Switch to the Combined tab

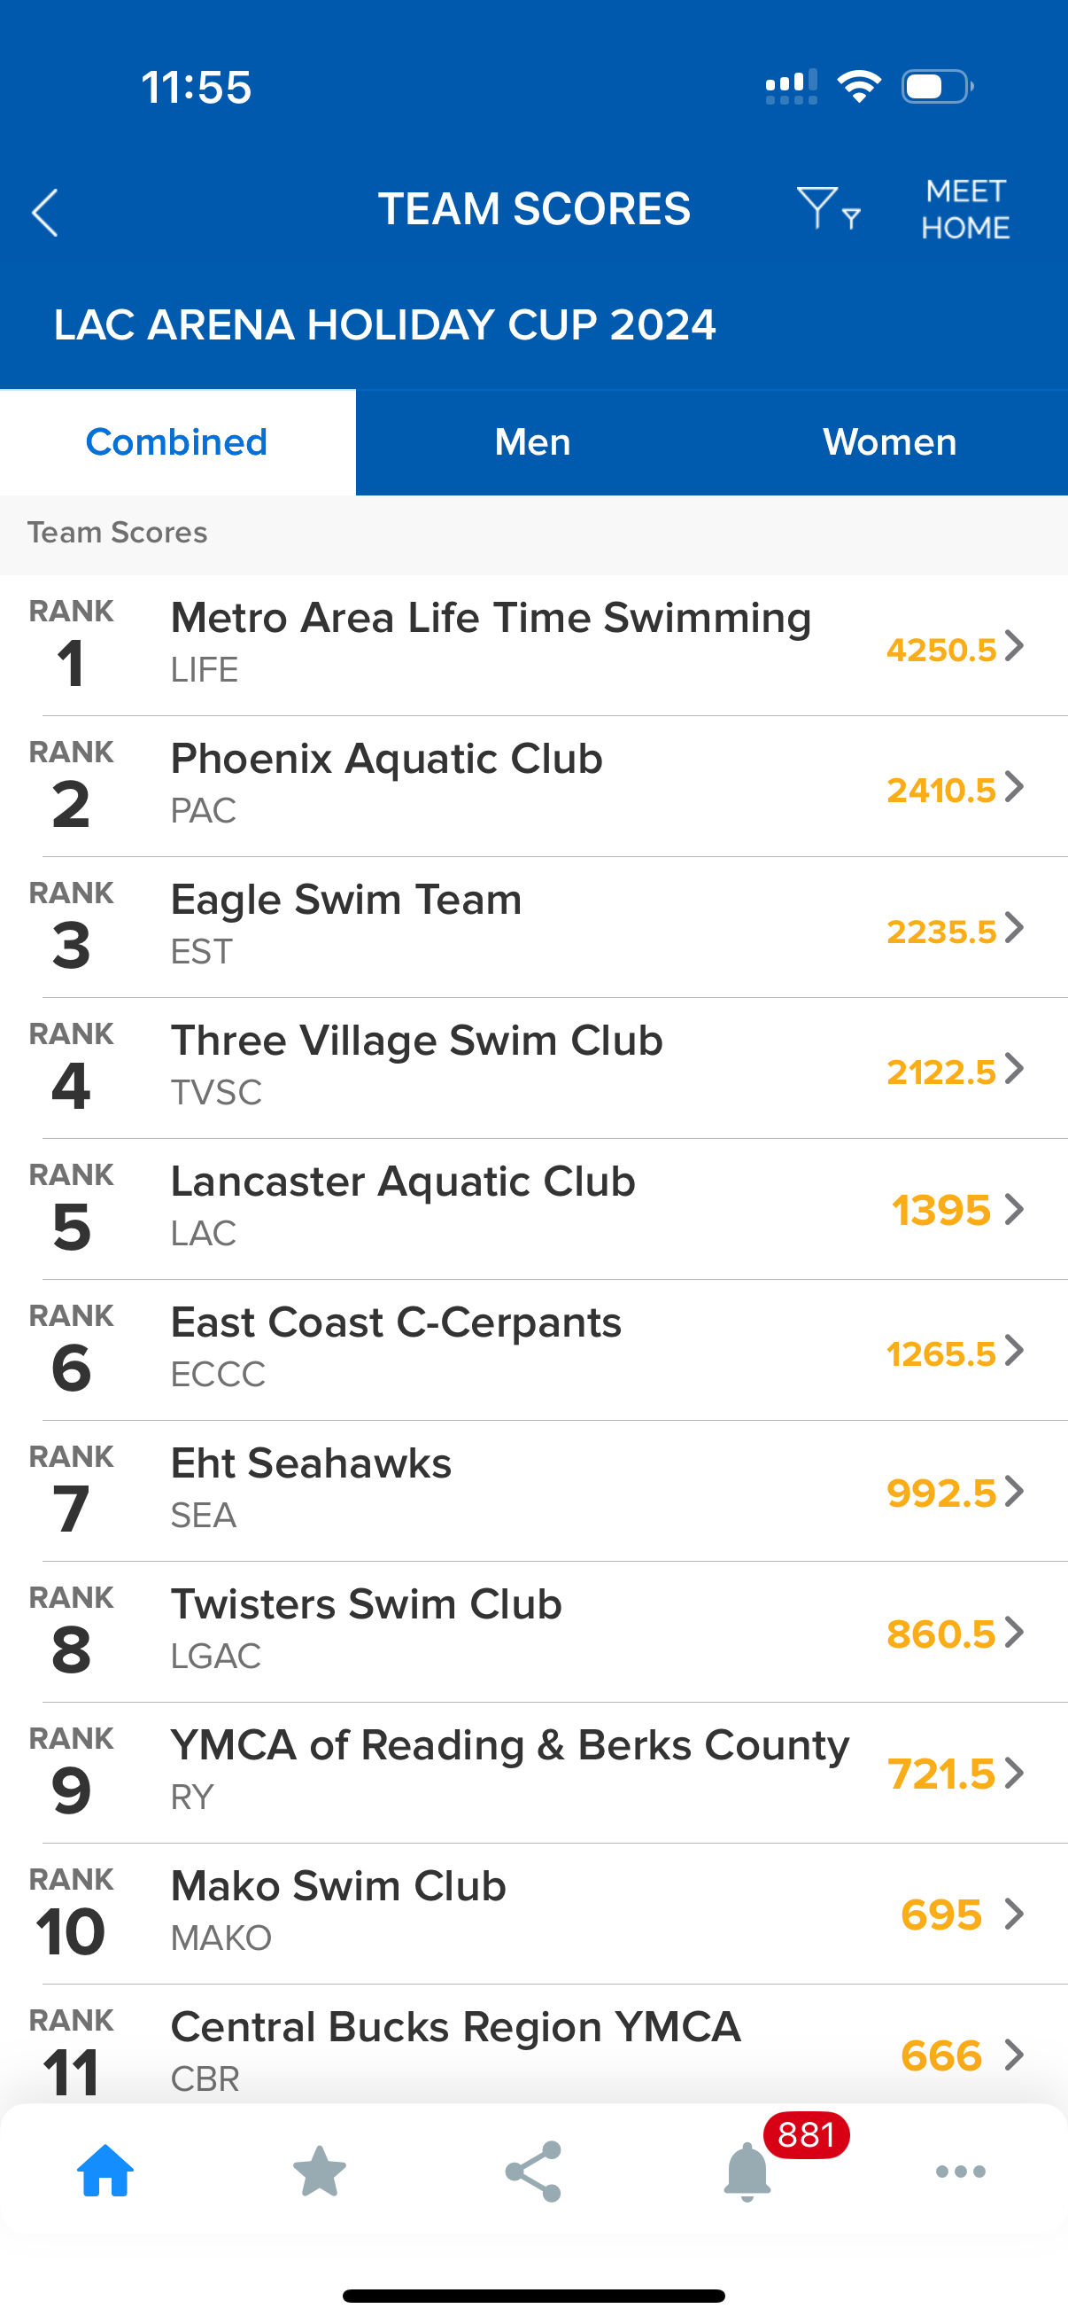click(x=176, y=442)
